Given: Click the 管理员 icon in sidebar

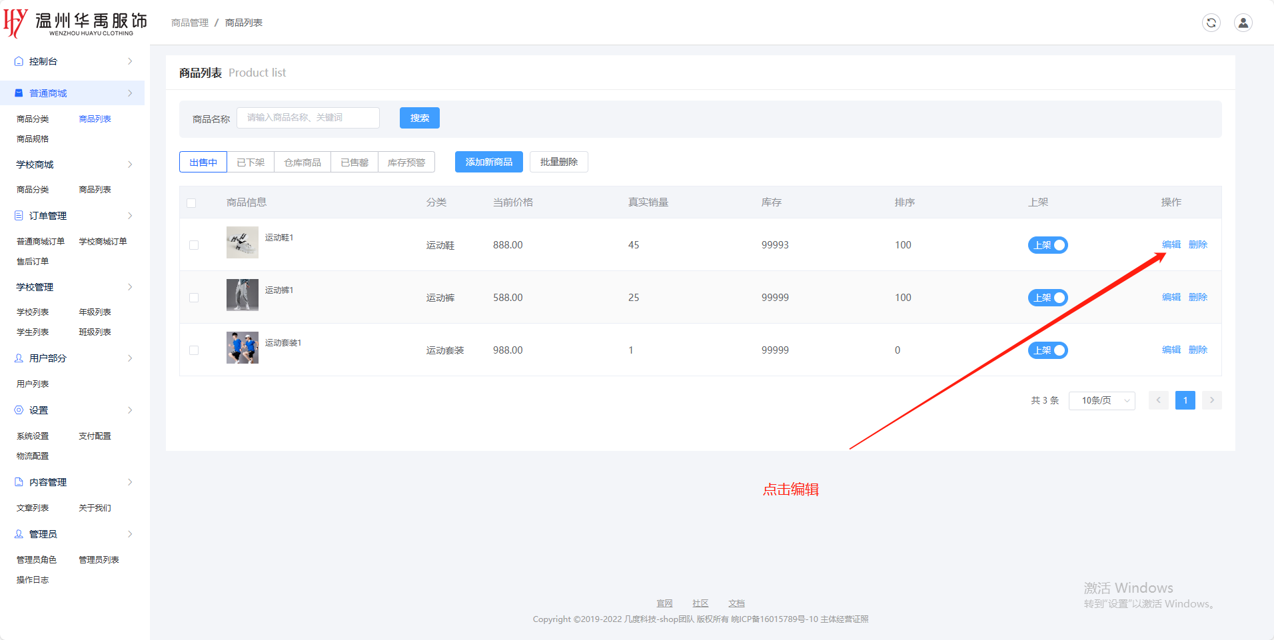Looking at the screenshot, I should tap(19, 534).
